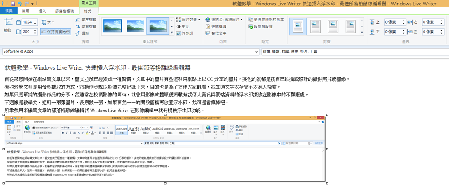Click 替代文字 alt text button

pyautogui.click(x=216, y=33)
